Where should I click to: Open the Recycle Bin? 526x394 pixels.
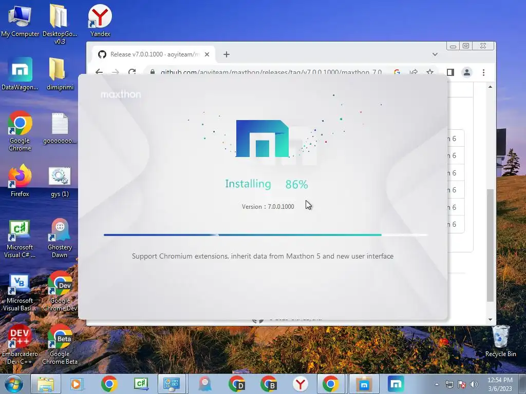point(500,341)
